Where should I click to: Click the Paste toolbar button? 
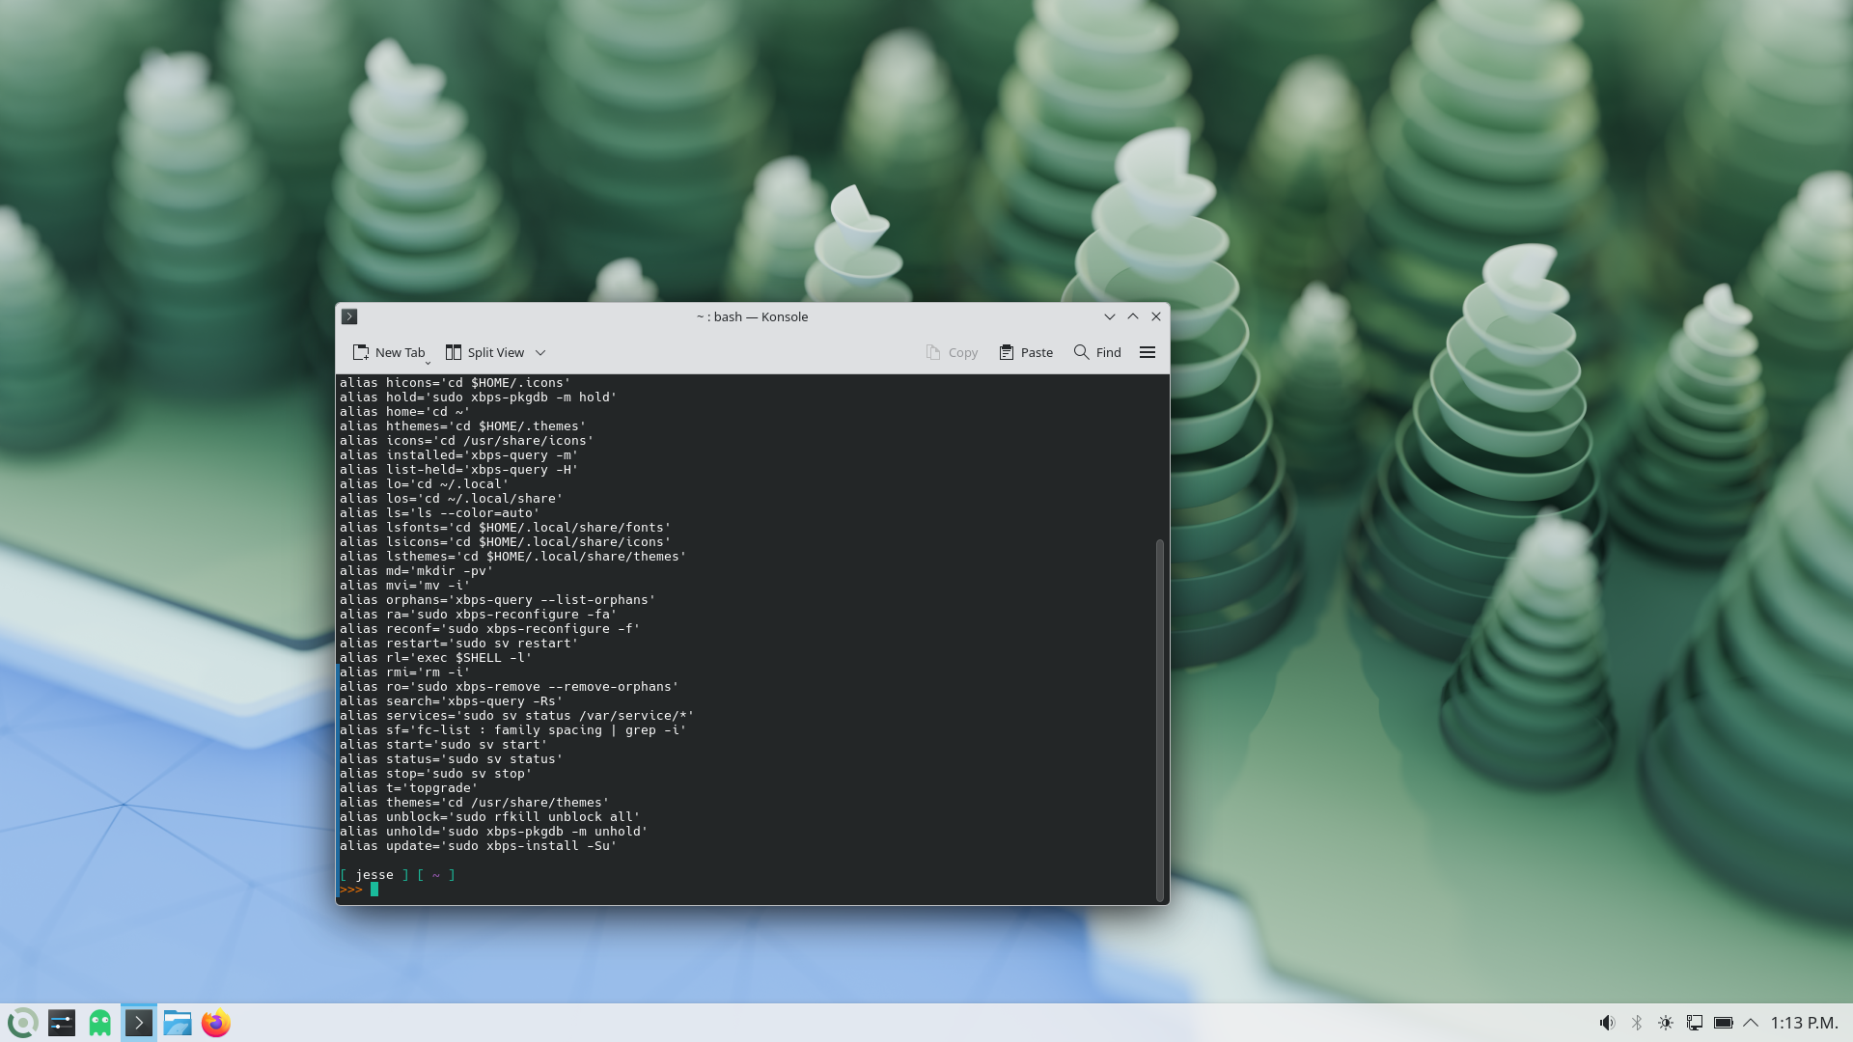coord(1026,352)
